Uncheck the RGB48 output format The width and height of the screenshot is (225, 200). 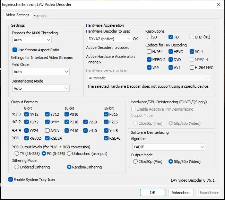pyautogui.click(x=106, y=139)
